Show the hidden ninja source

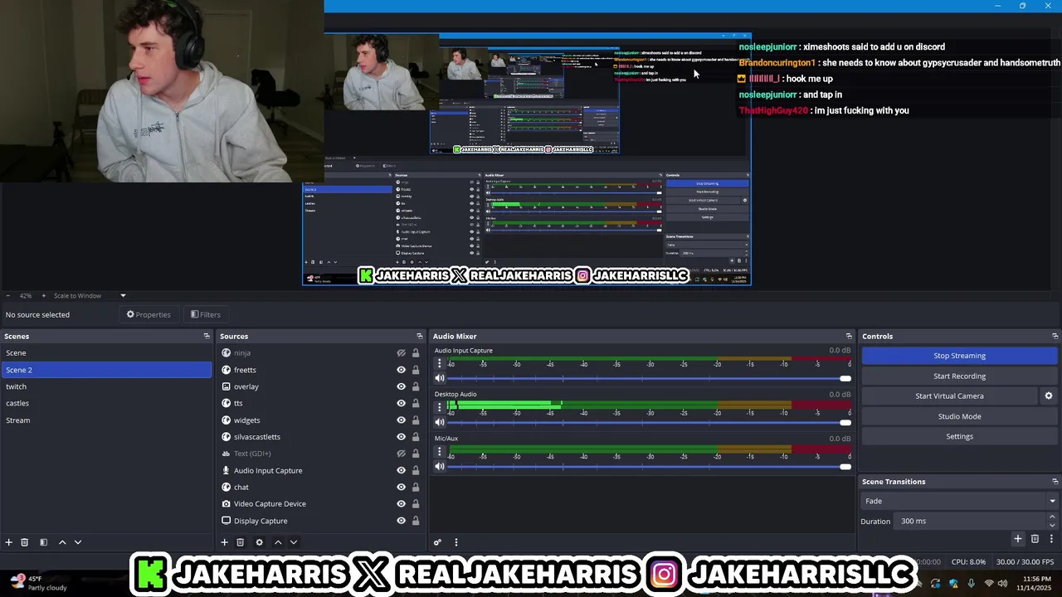pyautogui.click(x=402, y=353)
